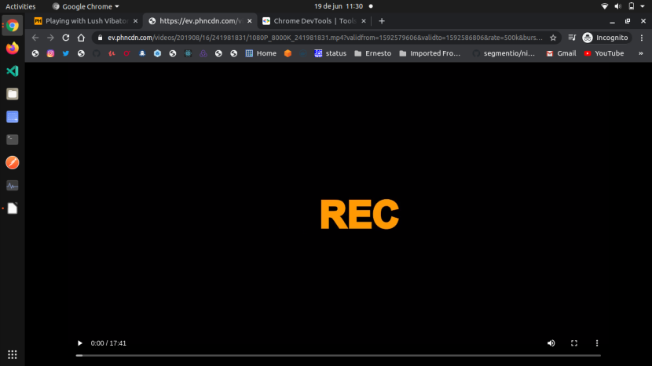Play the video

click(x=79, y=343)
